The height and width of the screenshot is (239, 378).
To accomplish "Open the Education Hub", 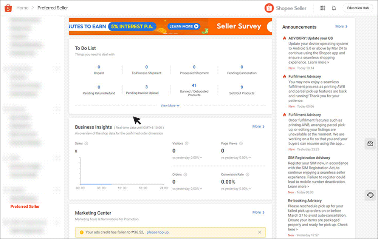I will pos(358,8).
